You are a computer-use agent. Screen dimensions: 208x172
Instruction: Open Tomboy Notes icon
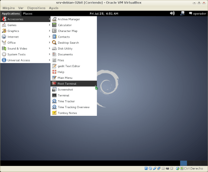54,113
